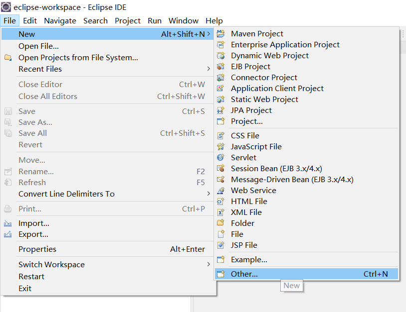Image resolution: width=406 pixels, height=312 pixels.
Task: Click the EJB Project icon
Action: pyautogui.click(x=220, y=66)
